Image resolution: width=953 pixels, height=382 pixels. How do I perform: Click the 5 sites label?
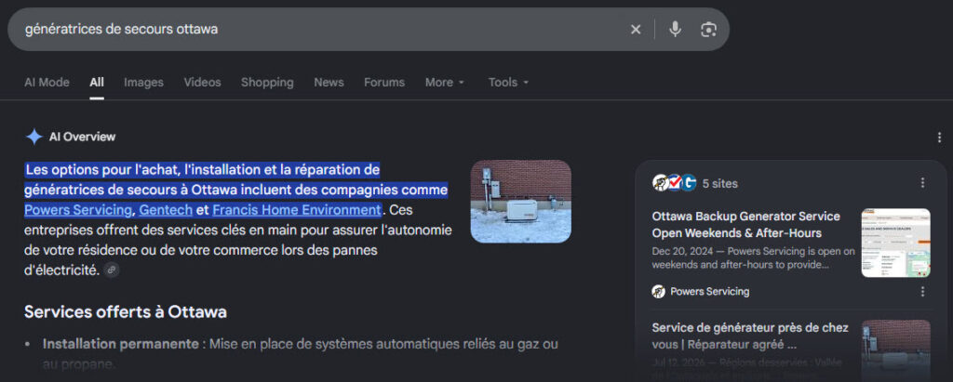[x=720, y=183]
